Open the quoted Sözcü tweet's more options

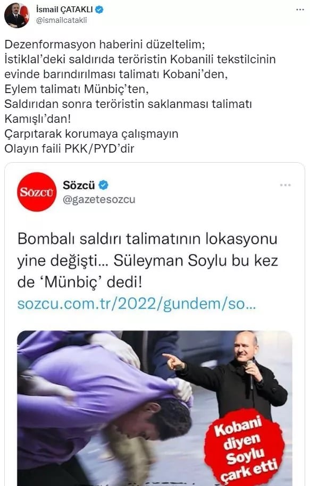point(285,185)
